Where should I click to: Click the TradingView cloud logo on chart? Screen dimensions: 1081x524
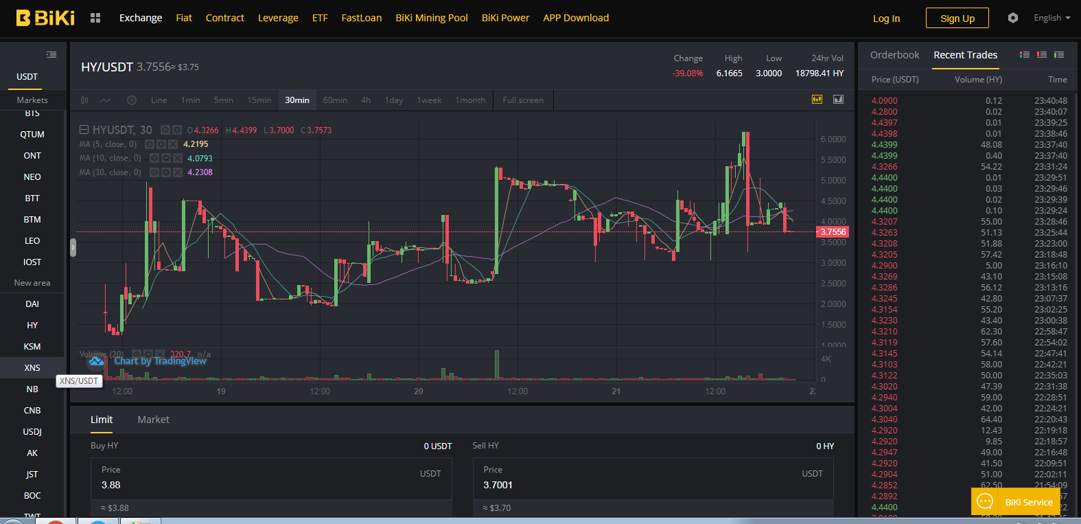(x=96, y=361)
